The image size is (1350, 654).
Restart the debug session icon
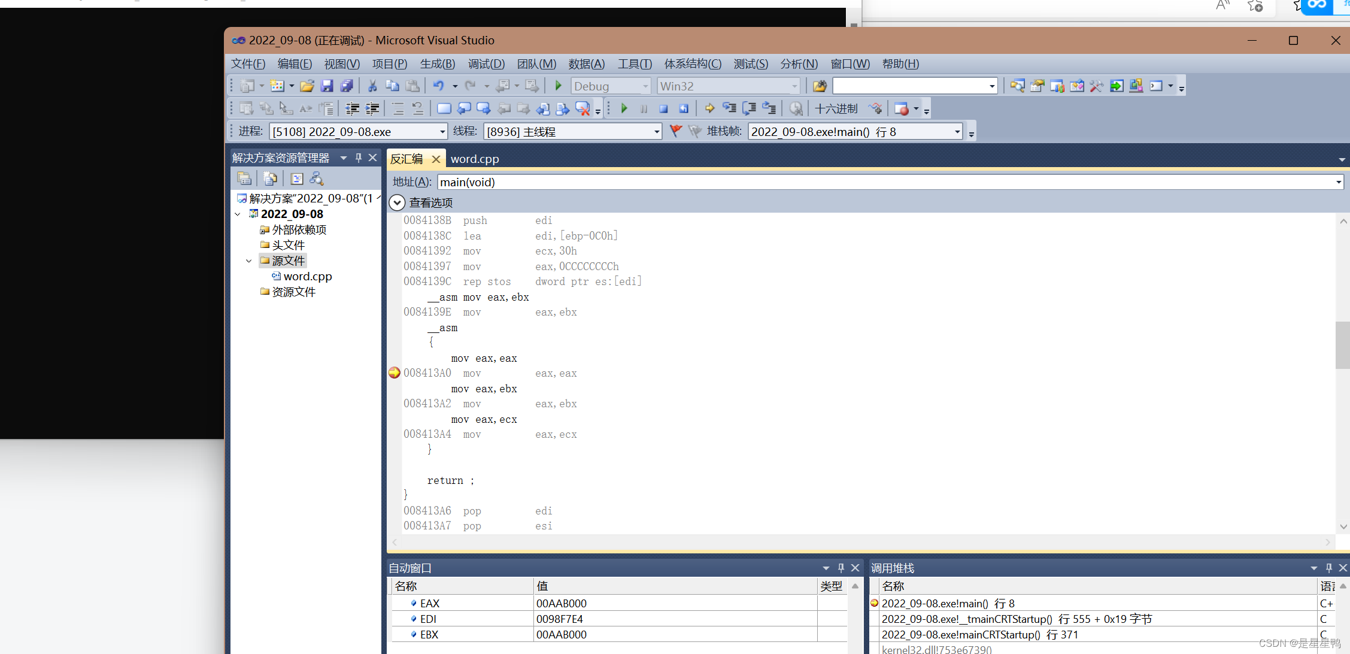pyautogui.click(x=683, y=108)
